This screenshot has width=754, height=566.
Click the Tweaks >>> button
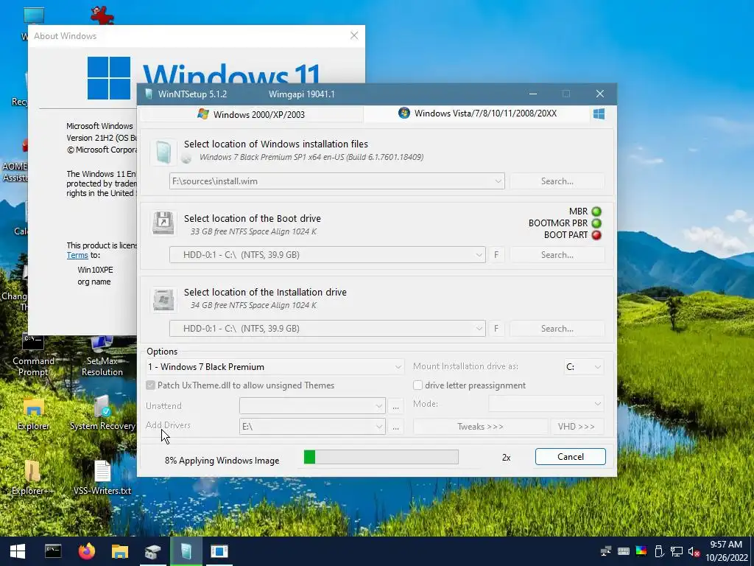click(x=480, y=427)
